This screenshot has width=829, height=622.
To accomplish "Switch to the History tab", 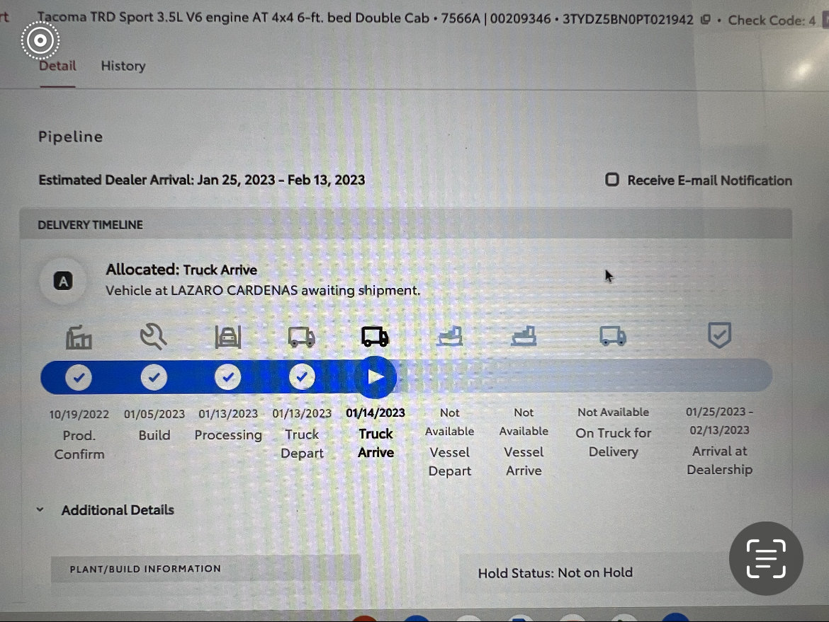I will (123, 66).
